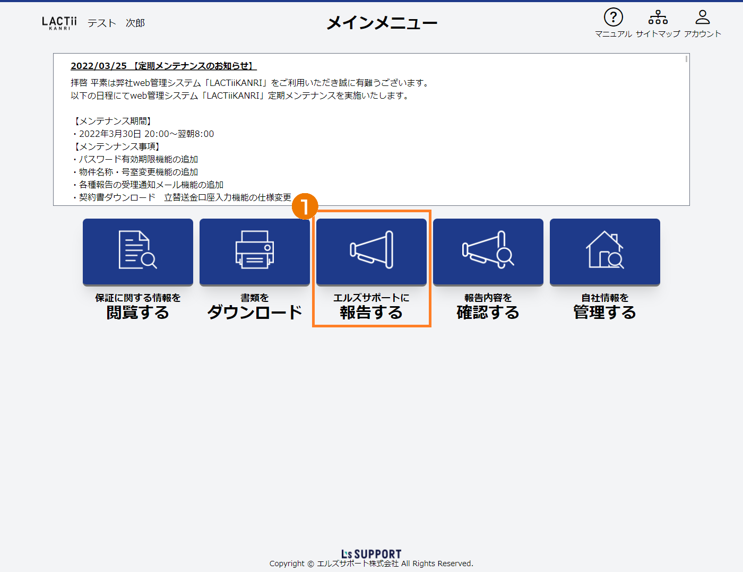Viewport: 743px width, 572px height.
Task: Open the megaphone-with-magnifier report confirmation tile
Action: [x=488, y=252]
